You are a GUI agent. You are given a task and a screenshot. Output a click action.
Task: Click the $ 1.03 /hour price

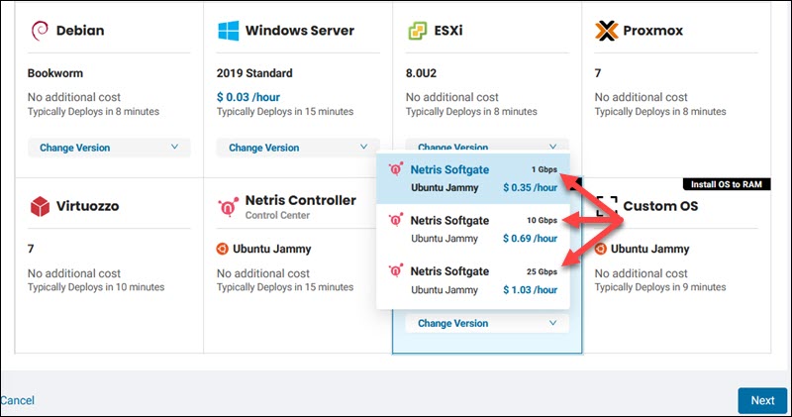531,290
